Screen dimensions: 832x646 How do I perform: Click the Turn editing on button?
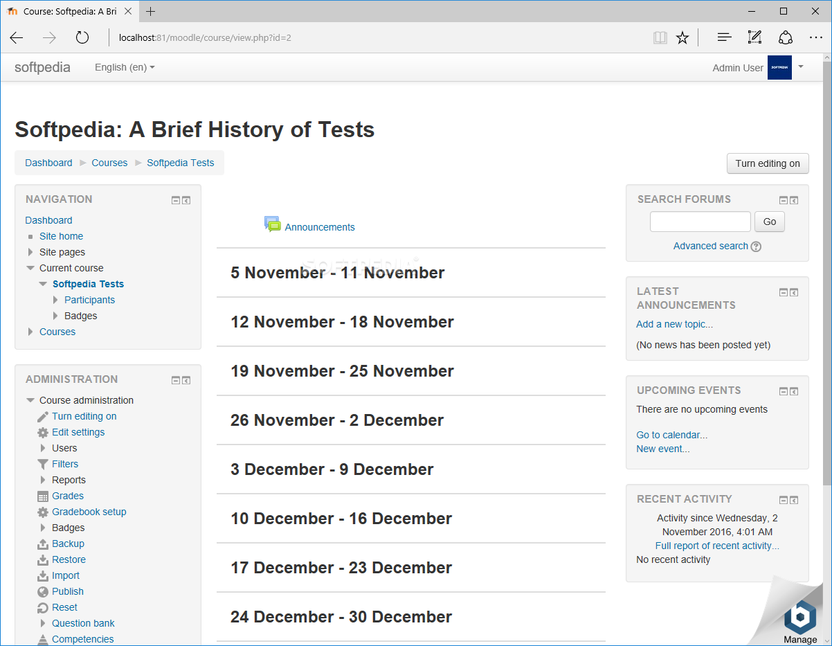[x=768, y=163]
